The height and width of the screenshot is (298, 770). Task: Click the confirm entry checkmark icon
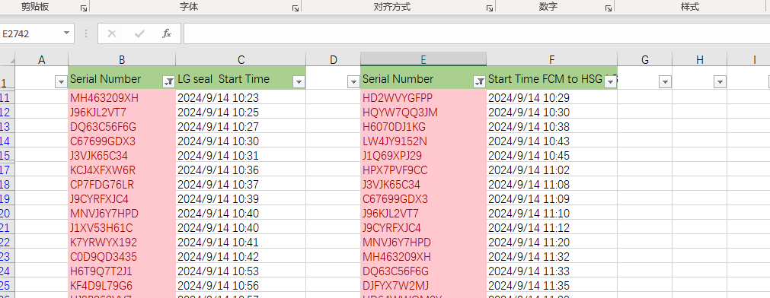tap(139, 33)
